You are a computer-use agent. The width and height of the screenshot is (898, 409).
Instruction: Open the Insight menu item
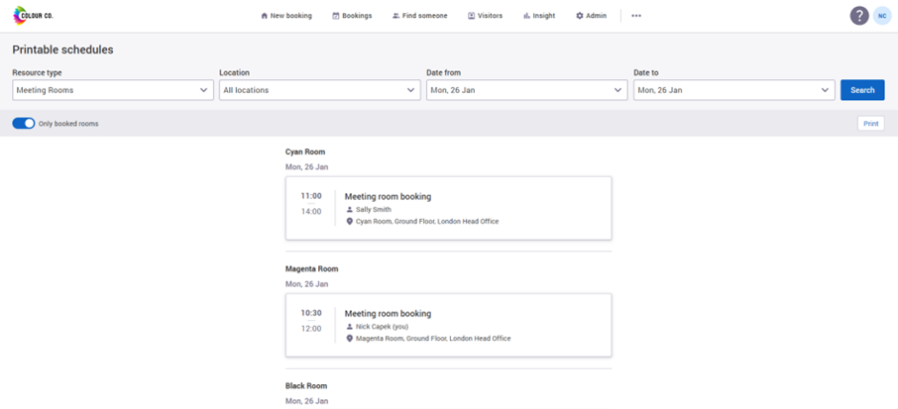539,16
